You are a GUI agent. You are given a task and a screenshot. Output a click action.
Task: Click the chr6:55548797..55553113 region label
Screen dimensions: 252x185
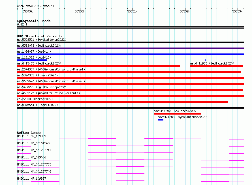pos(36,6)
